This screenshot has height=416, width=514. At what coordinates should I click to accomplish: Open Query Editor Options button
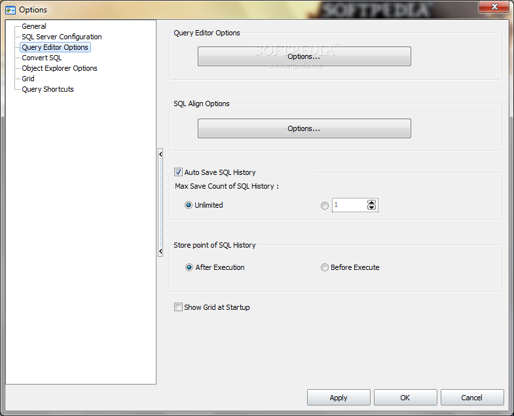pyautogui.click(x=304, y=56)
